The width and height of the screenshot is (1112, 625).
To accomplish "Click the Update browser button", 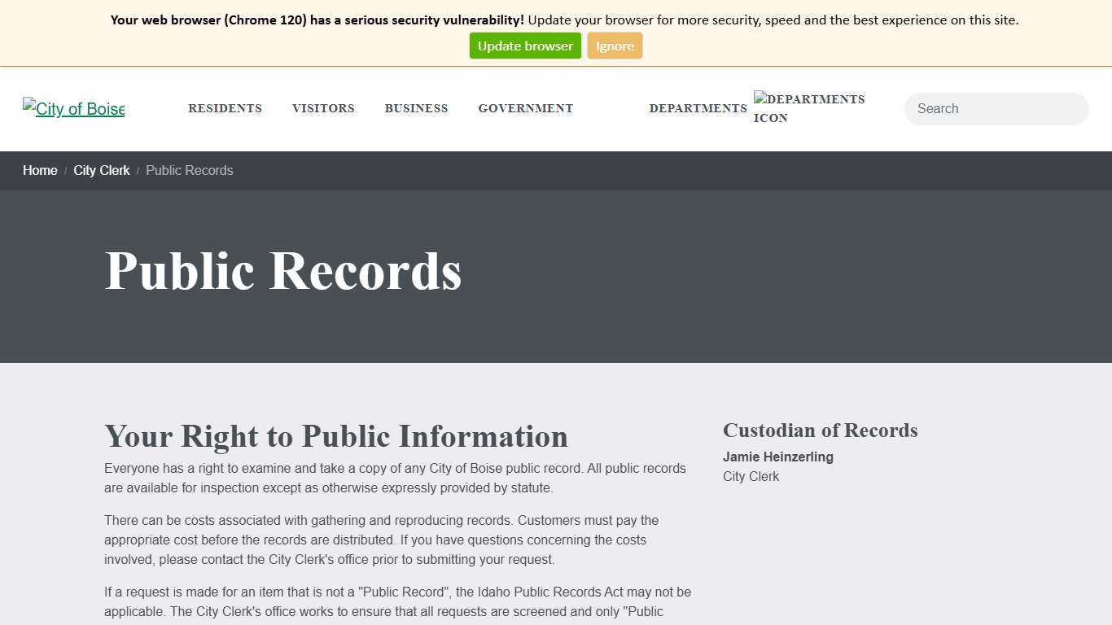I will tap(524, 46).
